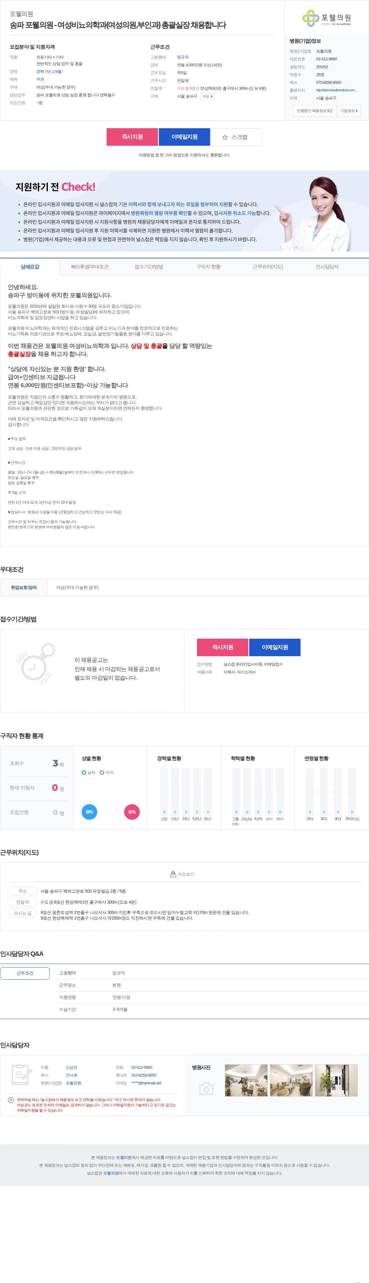Viewport: 369px width, 1283px height.
Task: Click the 소성민 contact name link
Action: point(72,1067)
